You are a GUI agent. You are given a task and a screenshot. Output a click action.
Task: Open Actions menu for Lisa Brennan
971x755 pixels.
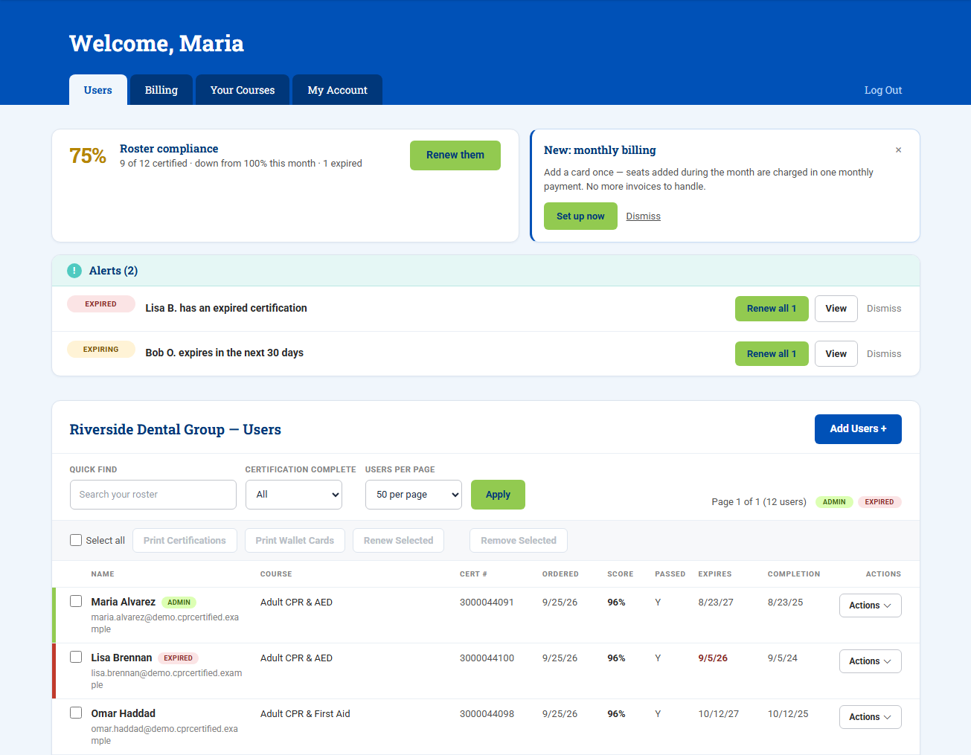[x=871, y=661]
